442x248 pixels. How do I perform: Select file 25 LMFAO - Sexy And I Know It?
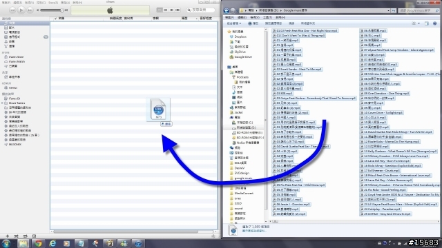click(385, 214)
